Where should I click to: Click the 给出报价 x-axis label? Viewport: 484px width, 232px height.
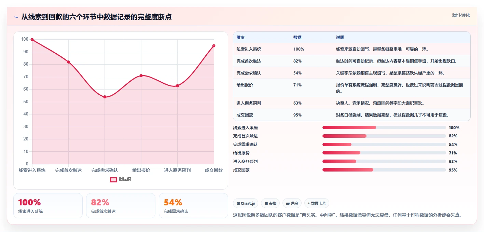141,170
